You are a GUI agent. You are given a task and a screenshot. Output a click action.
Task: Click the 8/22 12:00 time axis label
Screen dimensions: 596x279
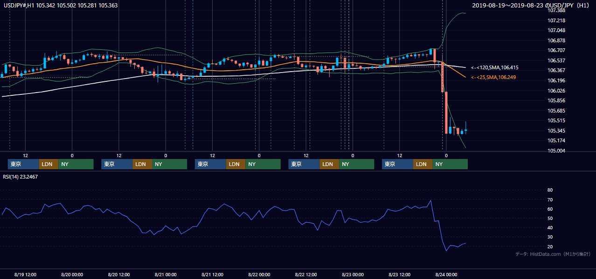click(x=306, y=274)
